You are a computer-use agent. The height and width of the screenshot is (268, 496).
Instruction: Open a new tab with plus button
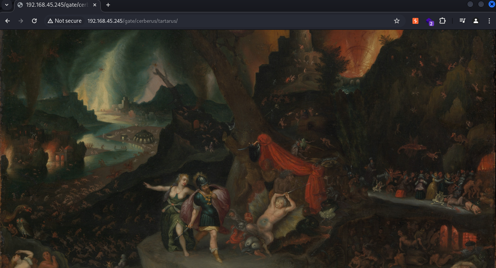108,5
